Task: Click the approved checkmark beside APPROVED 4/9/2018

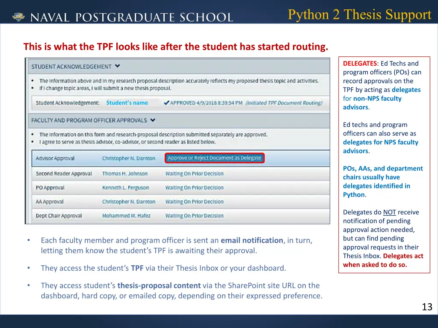Action: click(x=166, y=102)
